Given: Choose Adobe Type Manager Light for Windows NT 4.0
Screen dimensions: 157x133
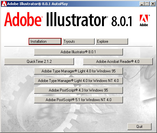Looking at the screenshot, I should point(78,81).
